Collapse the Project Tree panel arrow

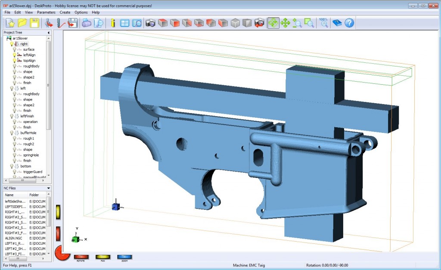(x=48, y=32)
